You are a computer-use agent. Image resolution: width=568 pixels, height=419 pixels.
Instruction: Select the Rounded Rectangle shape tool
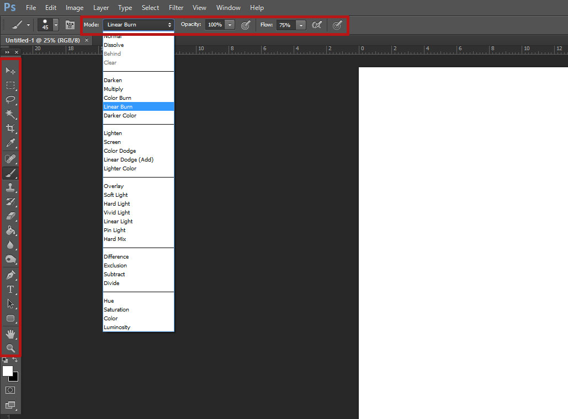(10, 319)
